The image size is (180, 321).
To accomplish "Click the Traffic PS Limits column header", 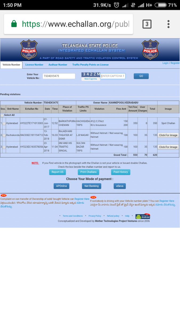I will tap(83, 109).
